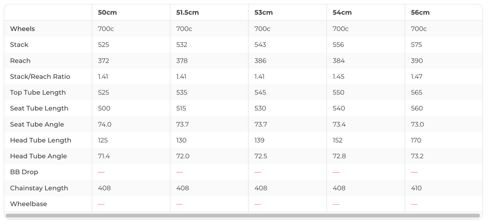The height and width of the screenshot is (221, 489).
Task: Click the horizontal scrollbar below the table
Action: [x=242, y=216]
